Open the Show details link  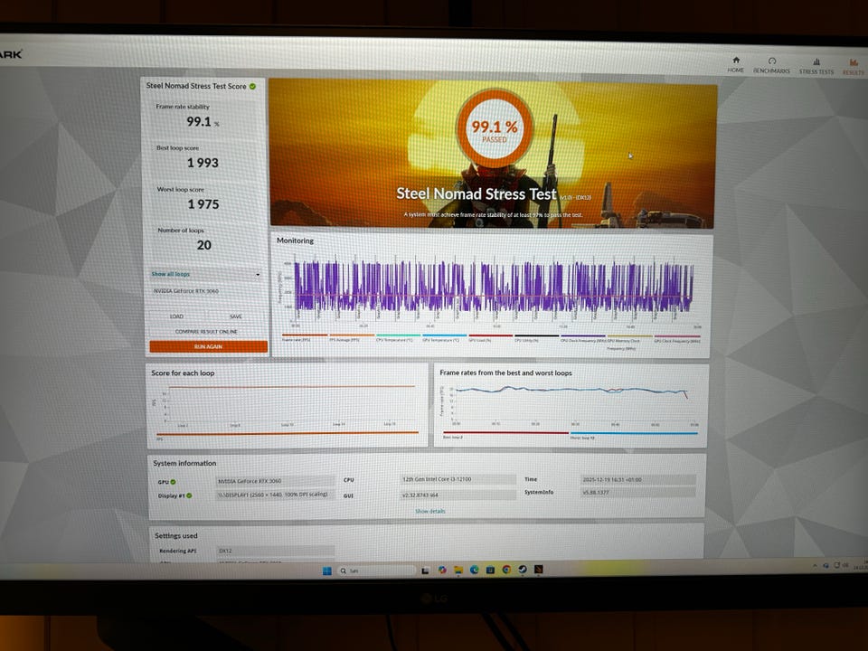coord(430,511)
